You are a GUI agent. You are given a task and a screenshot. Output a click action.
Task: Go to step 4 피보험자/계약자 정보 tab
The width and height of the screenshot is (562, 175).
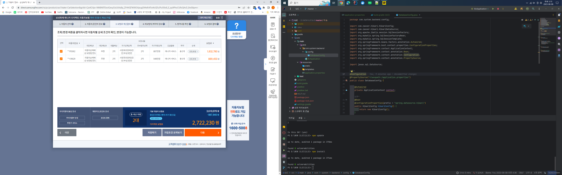(x=153, y=24)
